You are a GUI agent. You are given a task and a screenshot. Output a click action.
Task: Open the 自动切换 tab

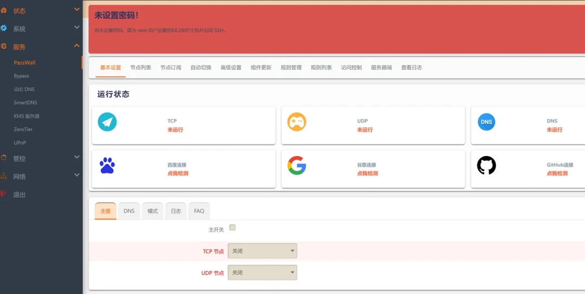coord(201,68)
